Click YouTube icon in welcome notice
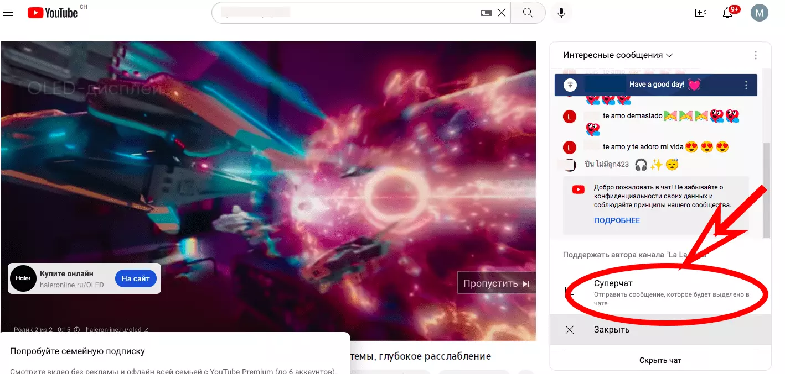785x374 pixels. [x=578, y=189]
